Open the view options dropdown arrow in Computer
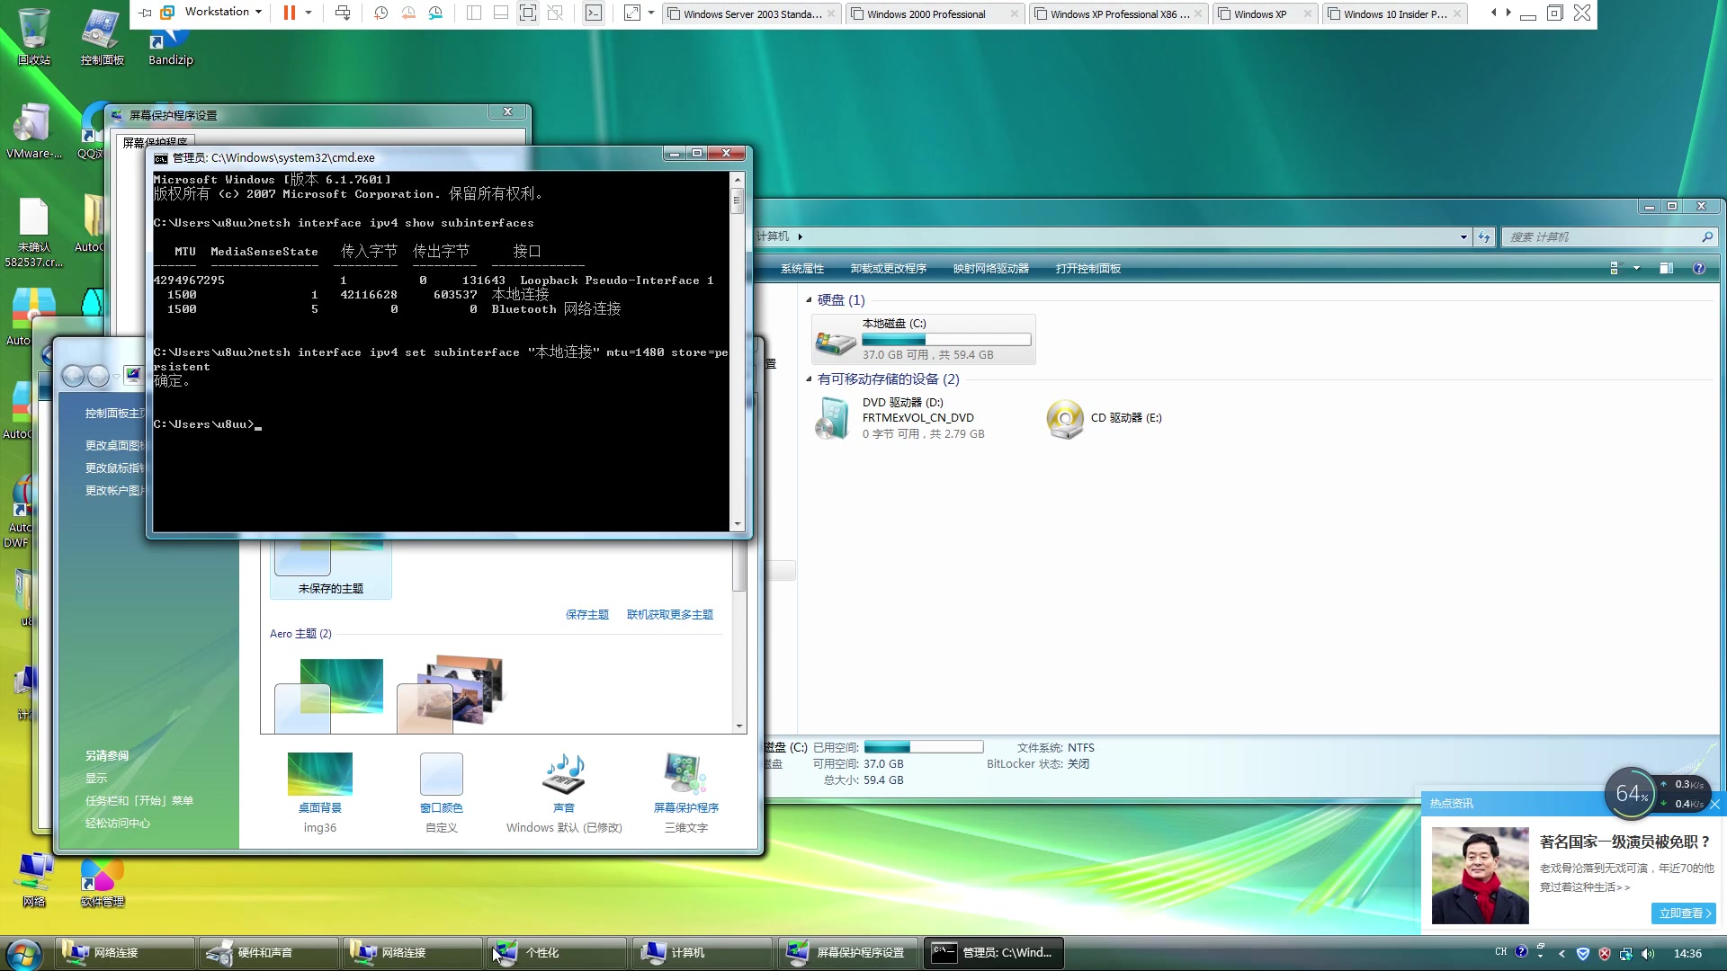This screenshot has height=971, width=1727. pyautogui.click(x=1636, y=269)
